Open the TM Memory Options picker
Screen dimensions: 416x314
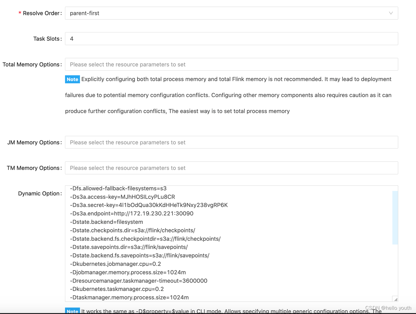click(x=231, y=168)
